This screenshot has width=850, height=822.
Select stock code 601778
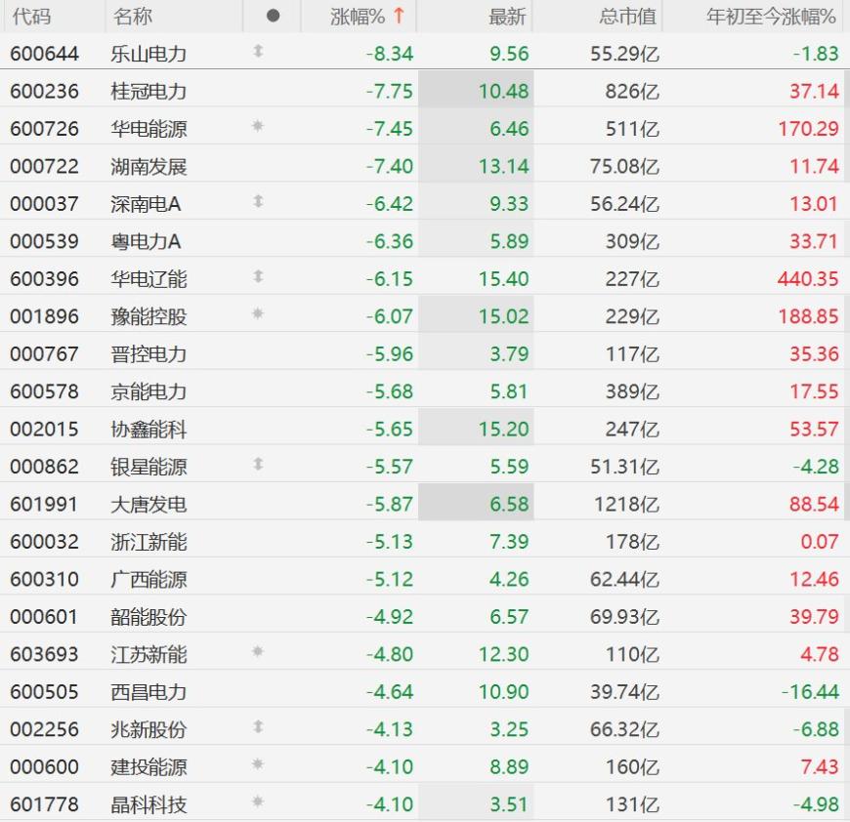(x=44, y=804)
